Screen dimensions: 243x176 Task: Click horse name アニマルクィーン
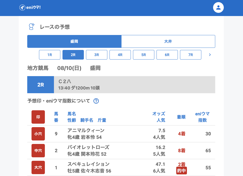pyautogui.click(x=86, y=131)
